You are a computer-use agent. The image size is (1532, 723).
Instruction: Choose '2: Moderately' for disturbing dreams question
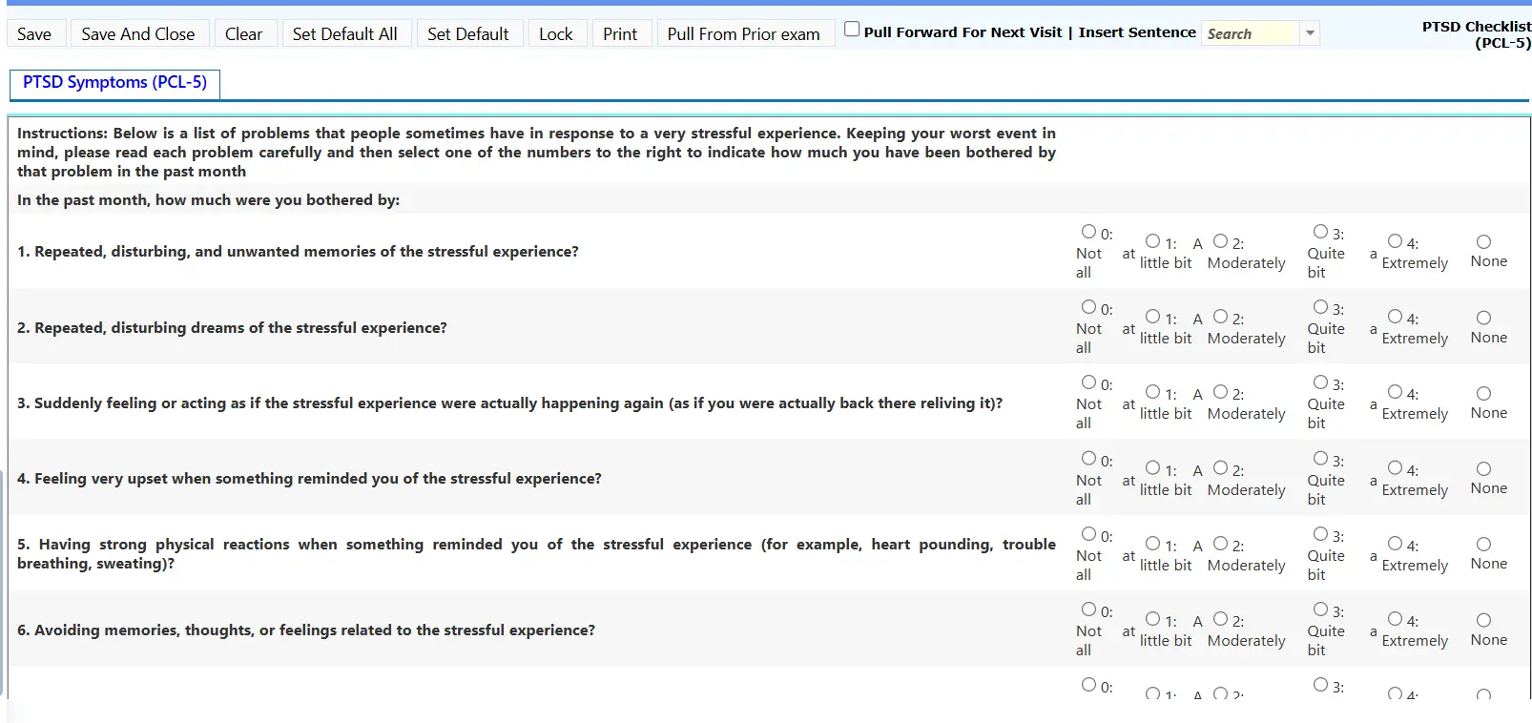(1220, 317)
